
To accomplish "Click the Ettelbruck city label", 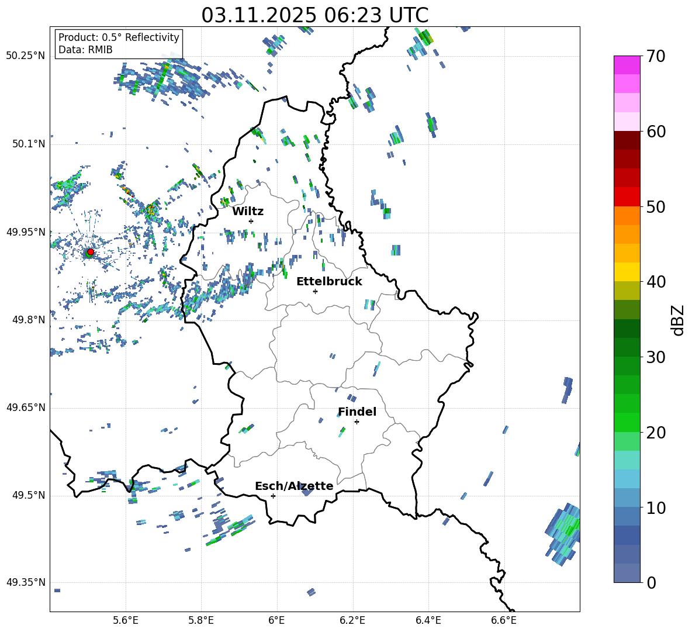I will [328, 282].
